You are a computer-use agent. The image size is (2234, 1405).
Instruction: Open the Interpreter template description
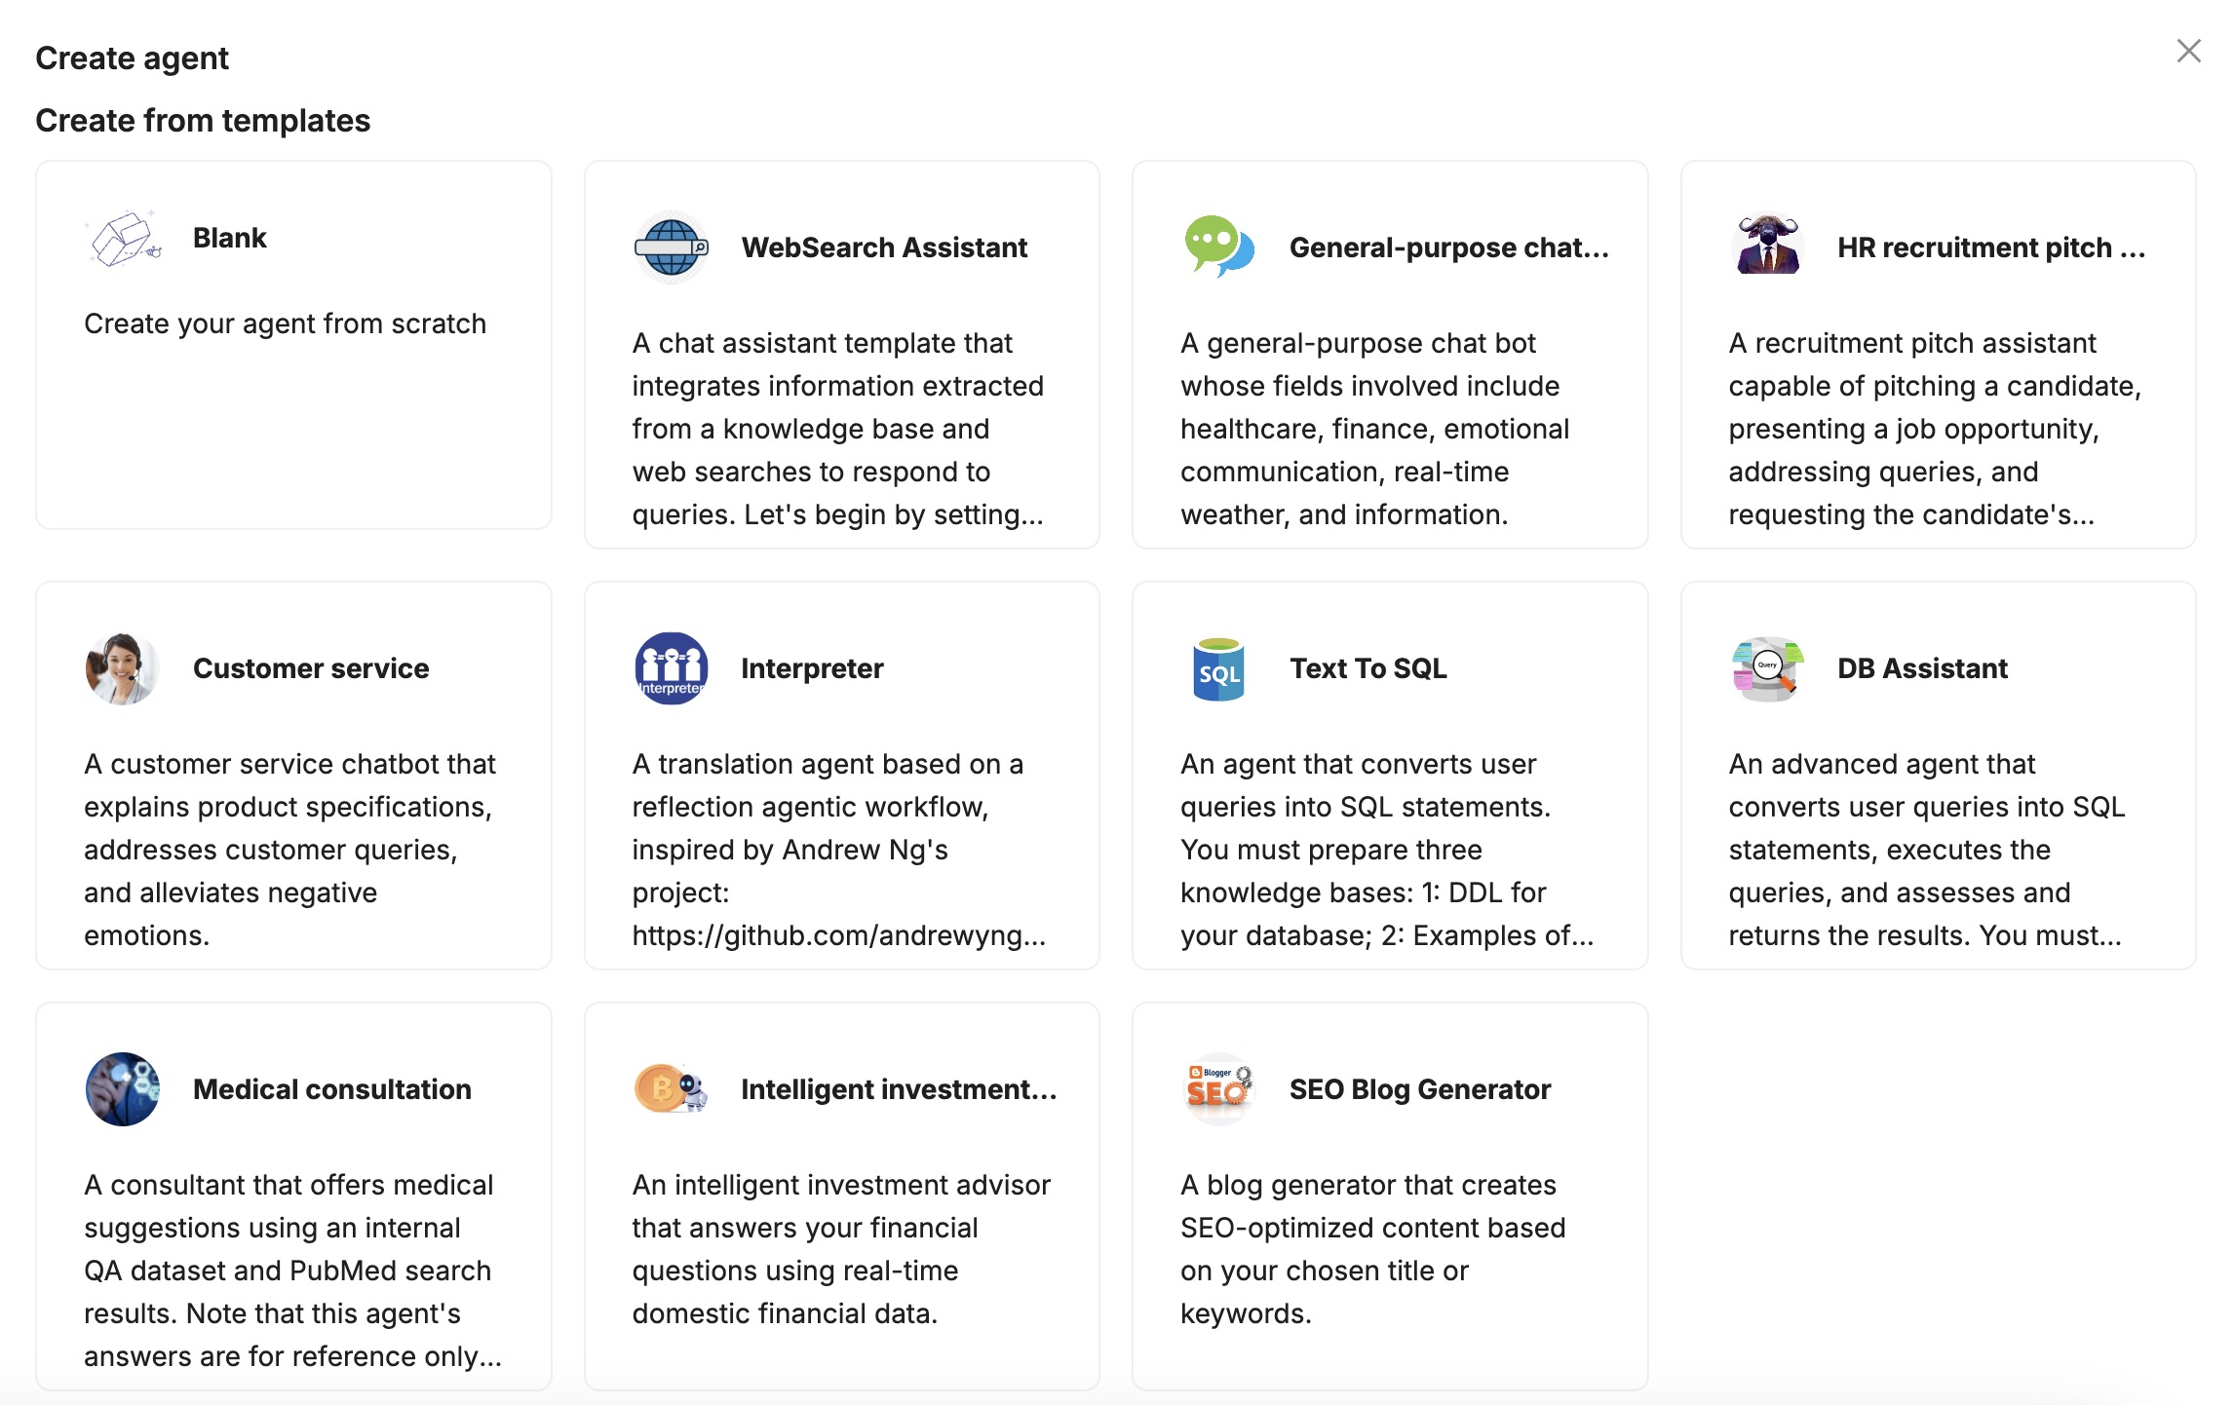838,850
